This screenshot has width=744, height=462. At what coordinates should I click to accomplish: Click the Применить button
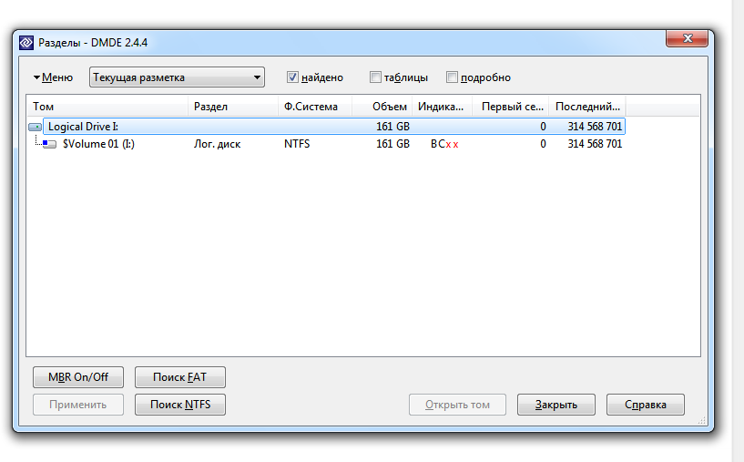(78, 405)
